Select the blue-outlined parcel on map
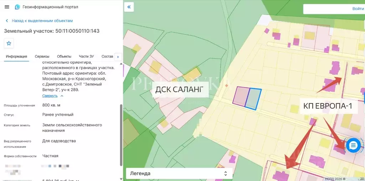Image resolution: width=365 pixels, height=181 pixels. [x=253, y=99]
